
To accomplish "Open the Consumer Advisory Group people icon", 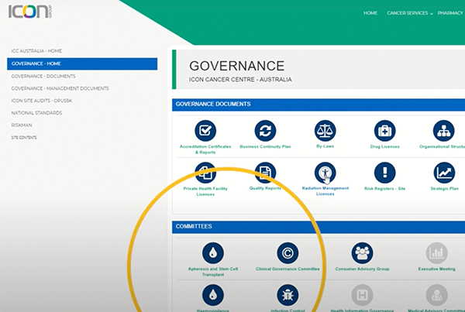I will click(362, 253).
